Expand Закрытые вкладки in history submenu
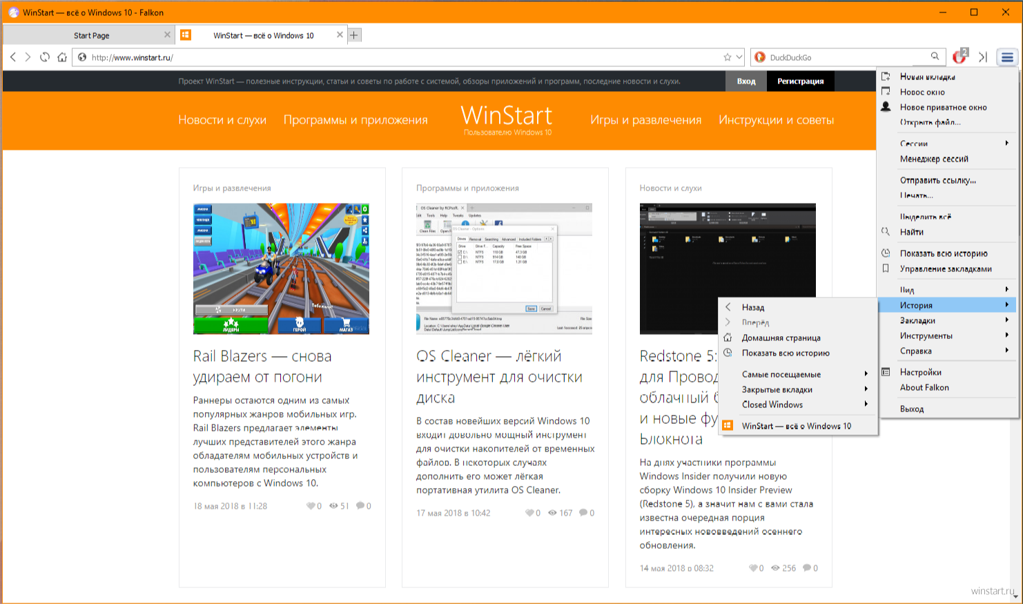The image size is (1023, 604). coord(798,389)
